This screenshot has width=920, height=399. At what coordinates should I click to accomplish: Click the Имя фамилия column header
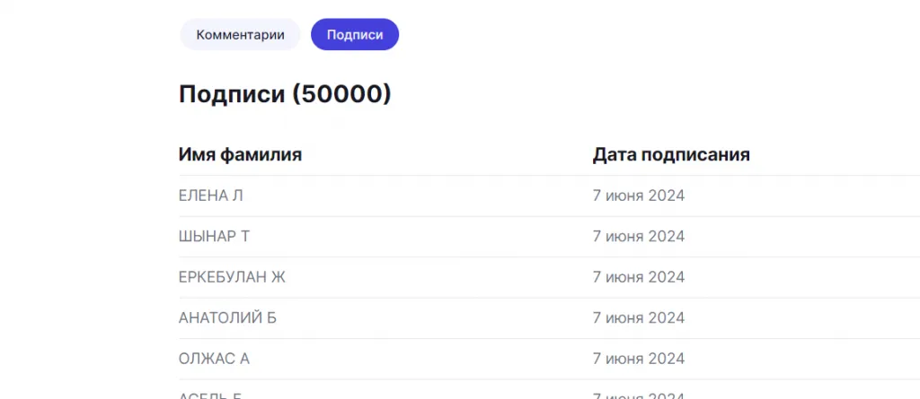click(x=240, y=154)
